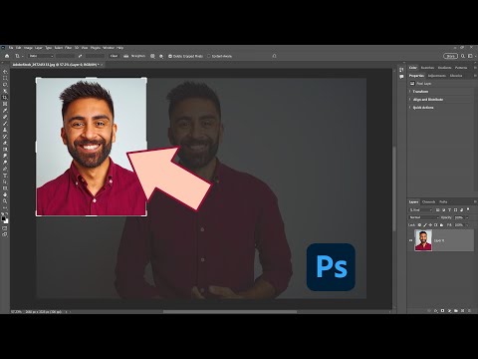Viewport: 478px width, 359px height.
Task: Open the crop Ratio preset dropdown
Action: (41, 56)
